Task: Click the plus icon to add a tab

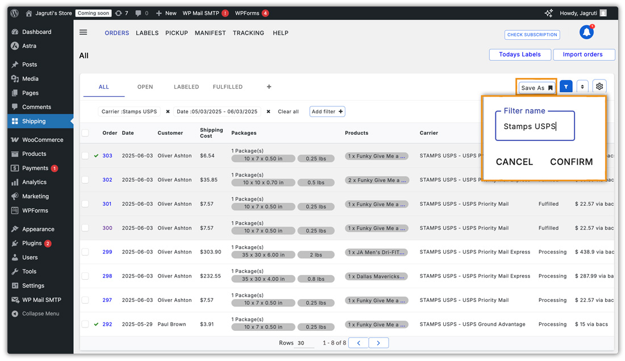Action: [x=269, y=86]
